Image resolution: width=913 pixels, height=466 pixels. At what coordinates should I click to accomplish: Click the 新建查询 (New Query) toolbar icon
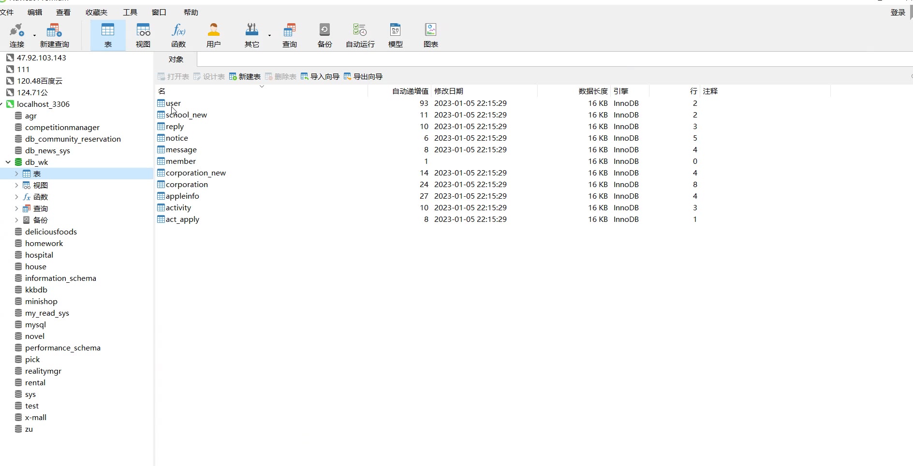(x=54, y=35)
